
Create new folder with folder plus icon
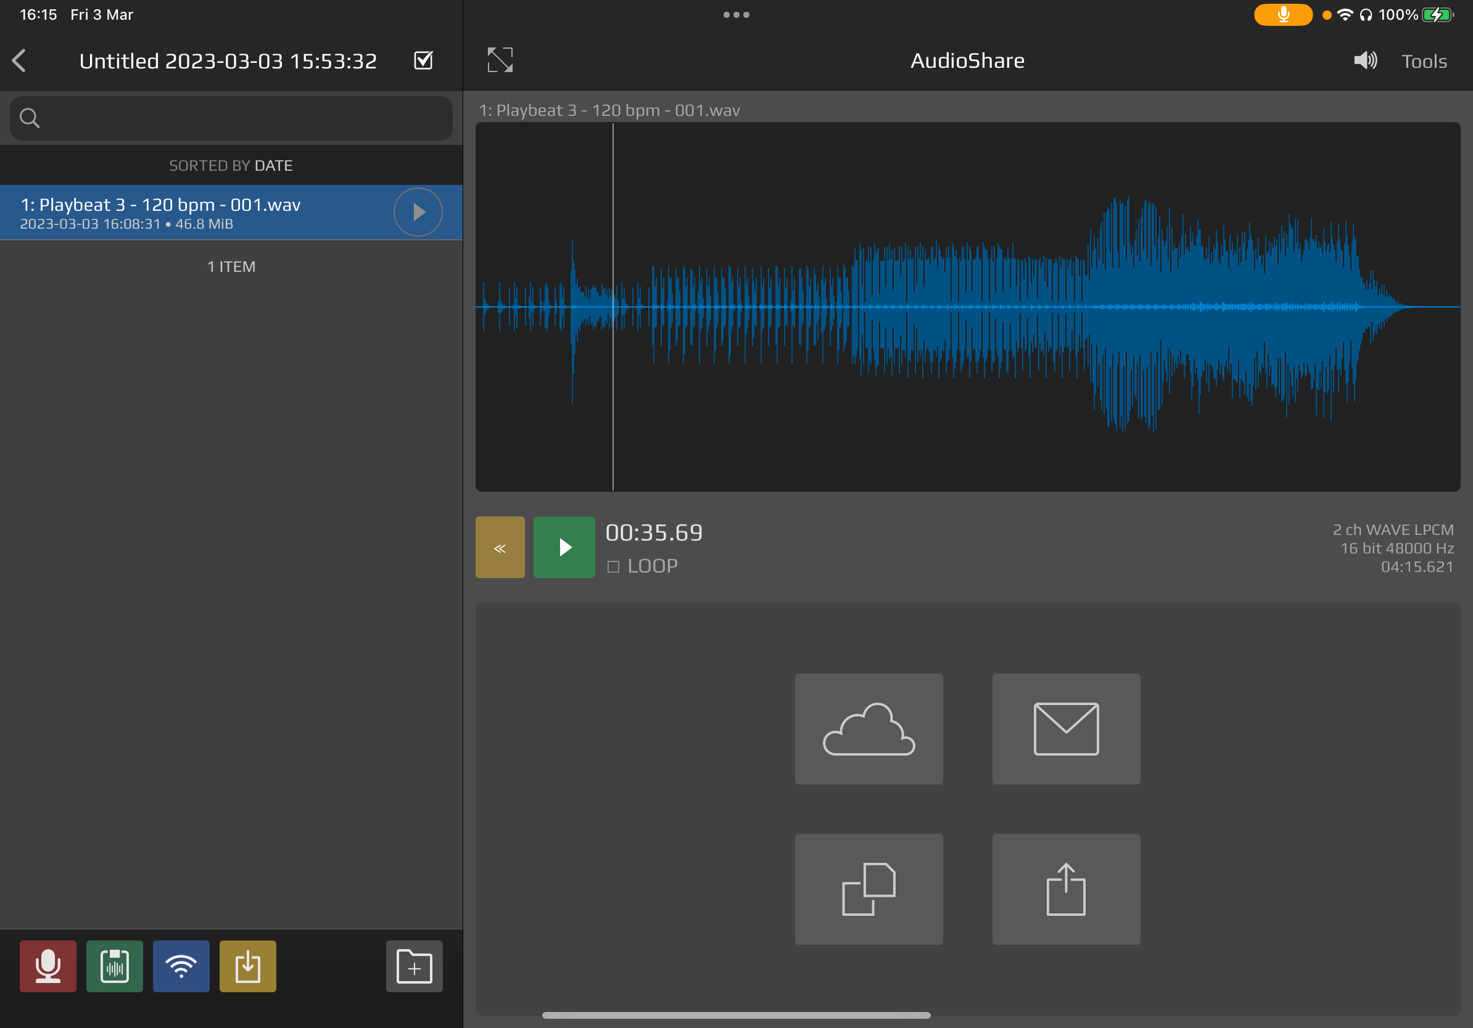click(x=415, y=966)
